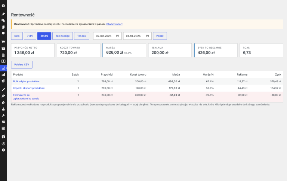287x181 pixels.
Task: Open Plugins plug sidebar icon
Action: click(x=3, y=102)
